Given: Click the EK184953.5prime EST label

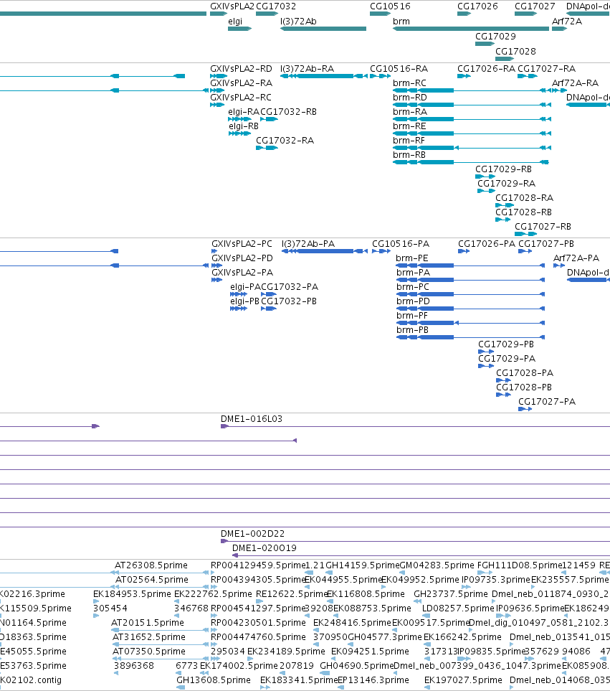Looking at the screenshot, I should point(132,594).
